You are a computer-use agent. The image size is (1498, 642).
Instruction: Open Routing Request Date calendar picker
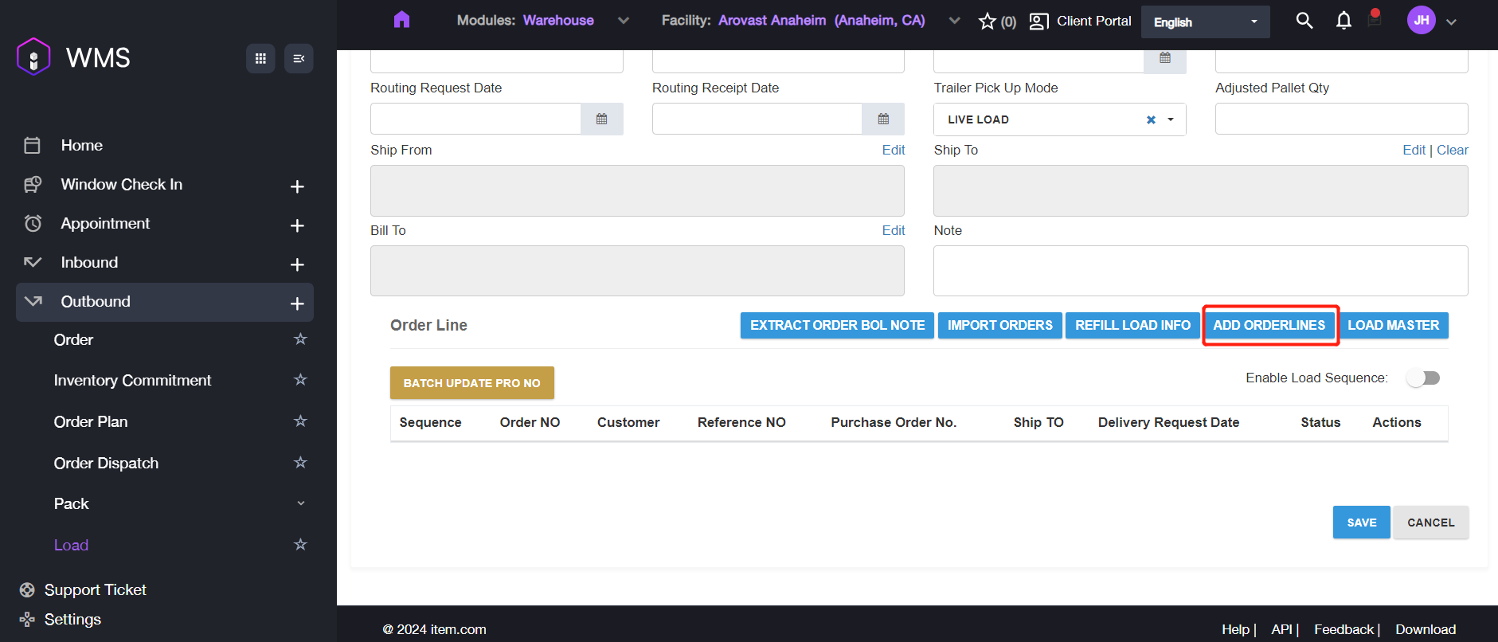601,119
